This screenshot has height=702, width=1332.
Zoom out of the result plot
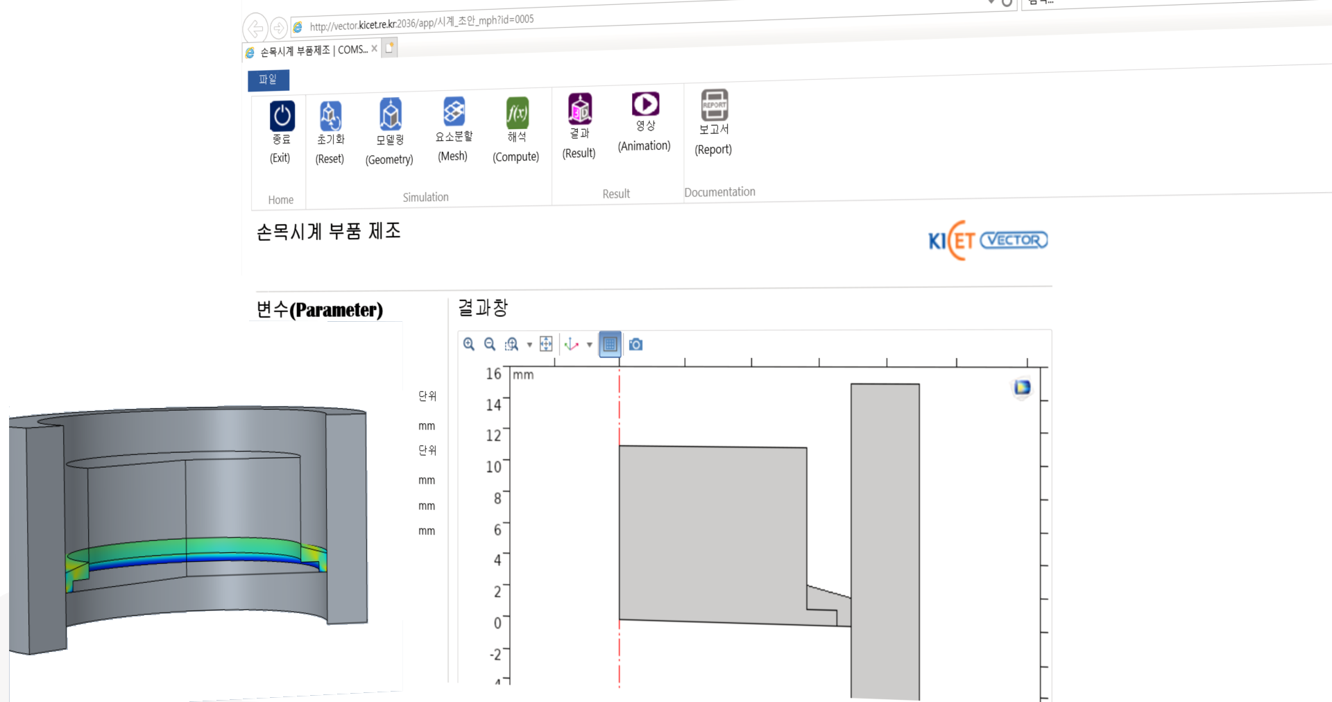pos(490,344)
